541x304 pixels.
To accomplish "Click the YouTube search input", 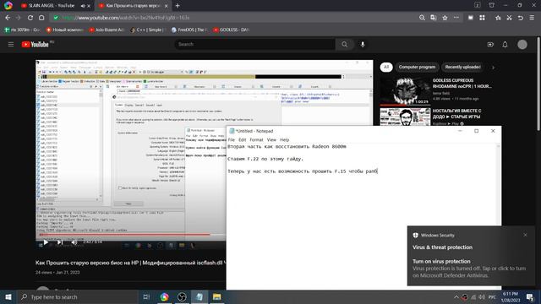I will tap(254, 44).
